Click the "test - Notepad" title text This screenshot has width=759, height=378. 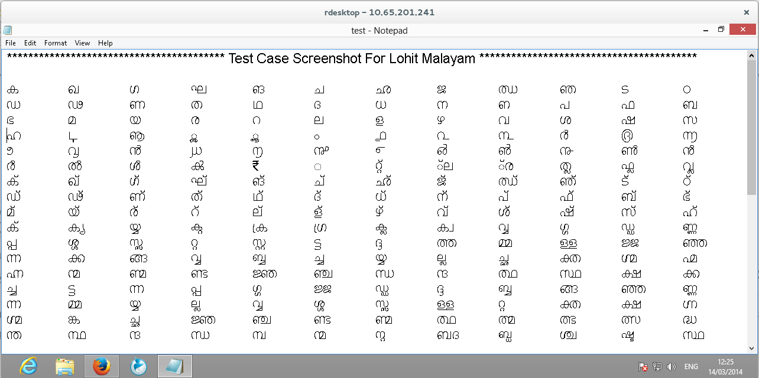(x=379, y=30)
